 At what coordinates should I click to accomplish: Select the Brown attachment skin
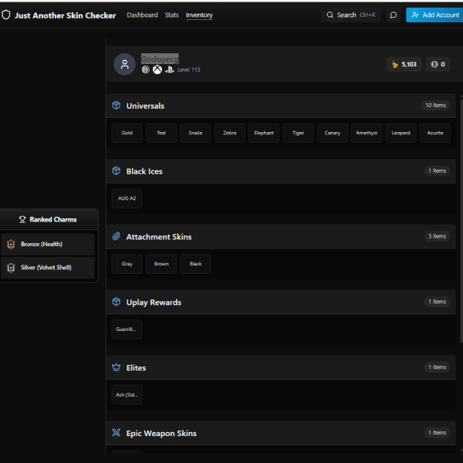(161, 264)
